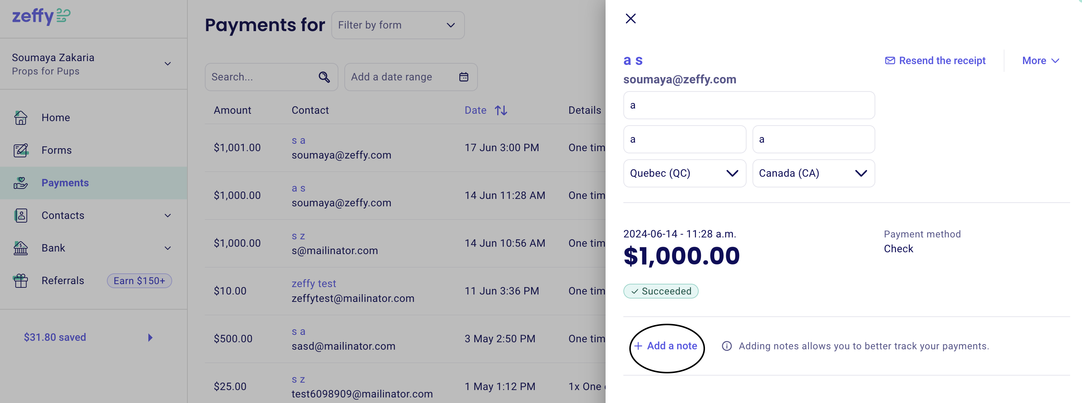Click the search magnifier icon
This screenshot has width=1082, height=403.
coord(324,77)
